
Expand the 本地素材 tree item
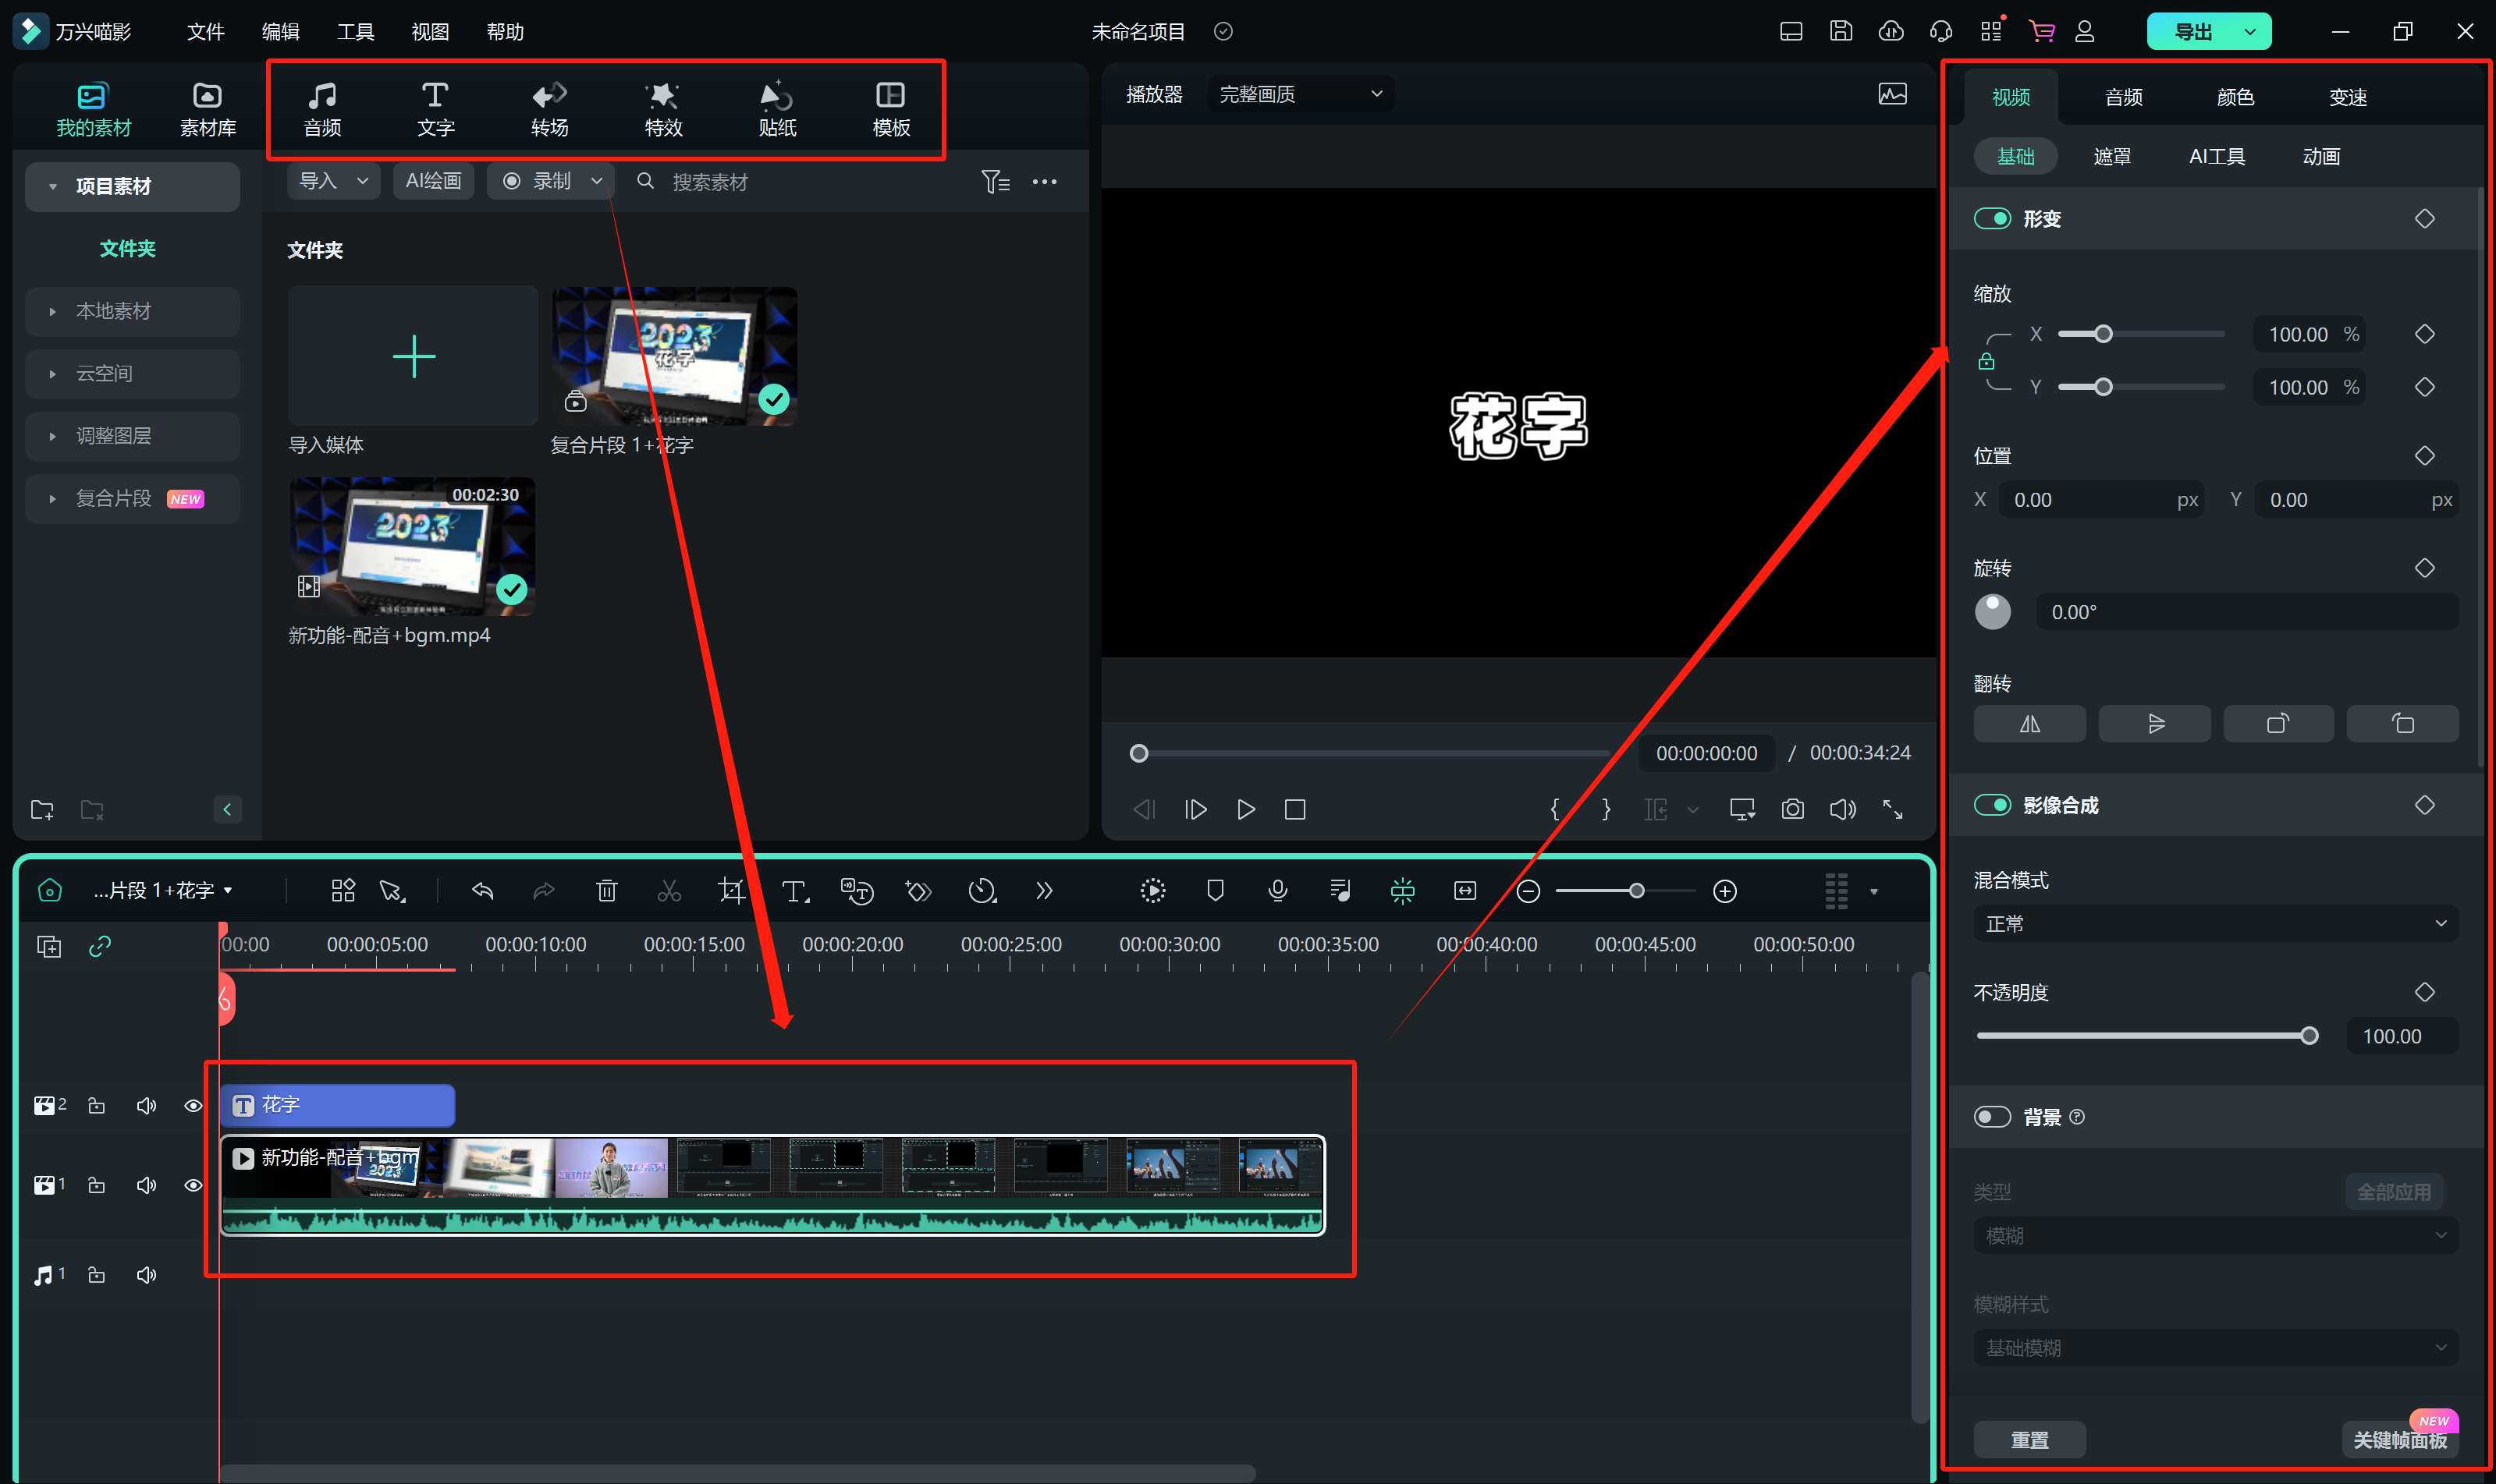[52, 312]
